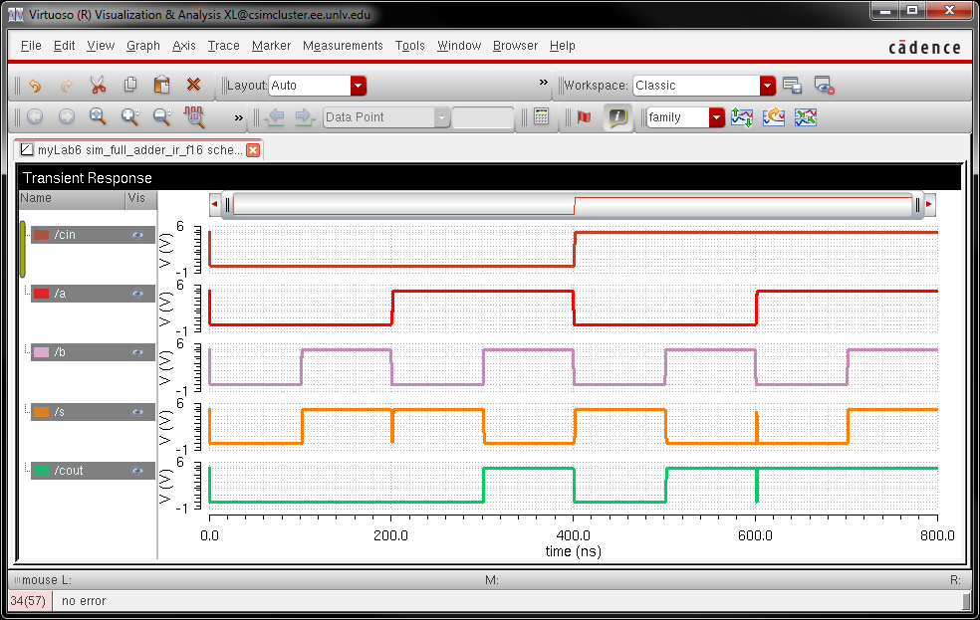
Task: Click the Cut scissors icon
Action: [x=98, y=86]
